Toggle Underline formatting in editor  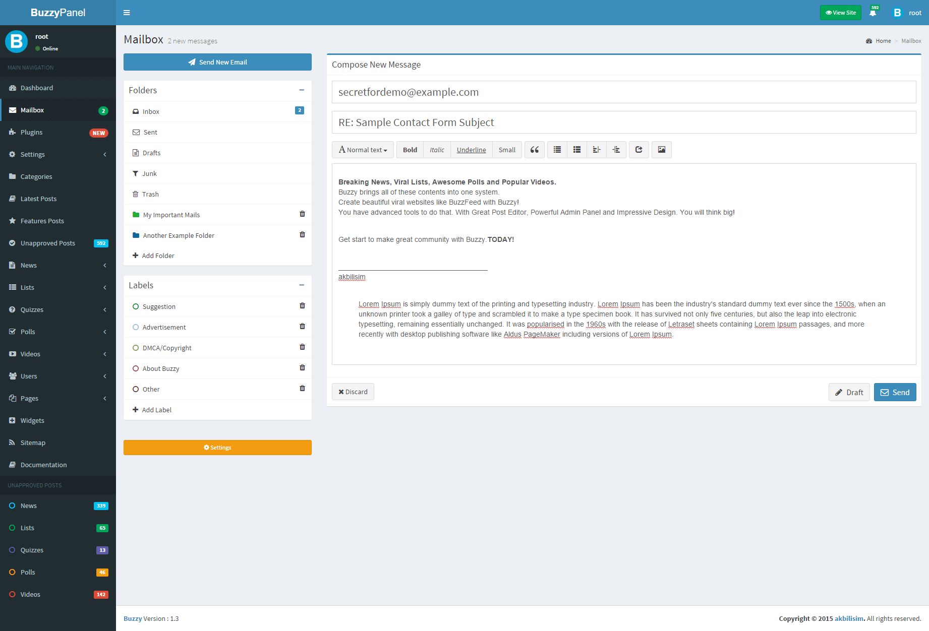471,150
